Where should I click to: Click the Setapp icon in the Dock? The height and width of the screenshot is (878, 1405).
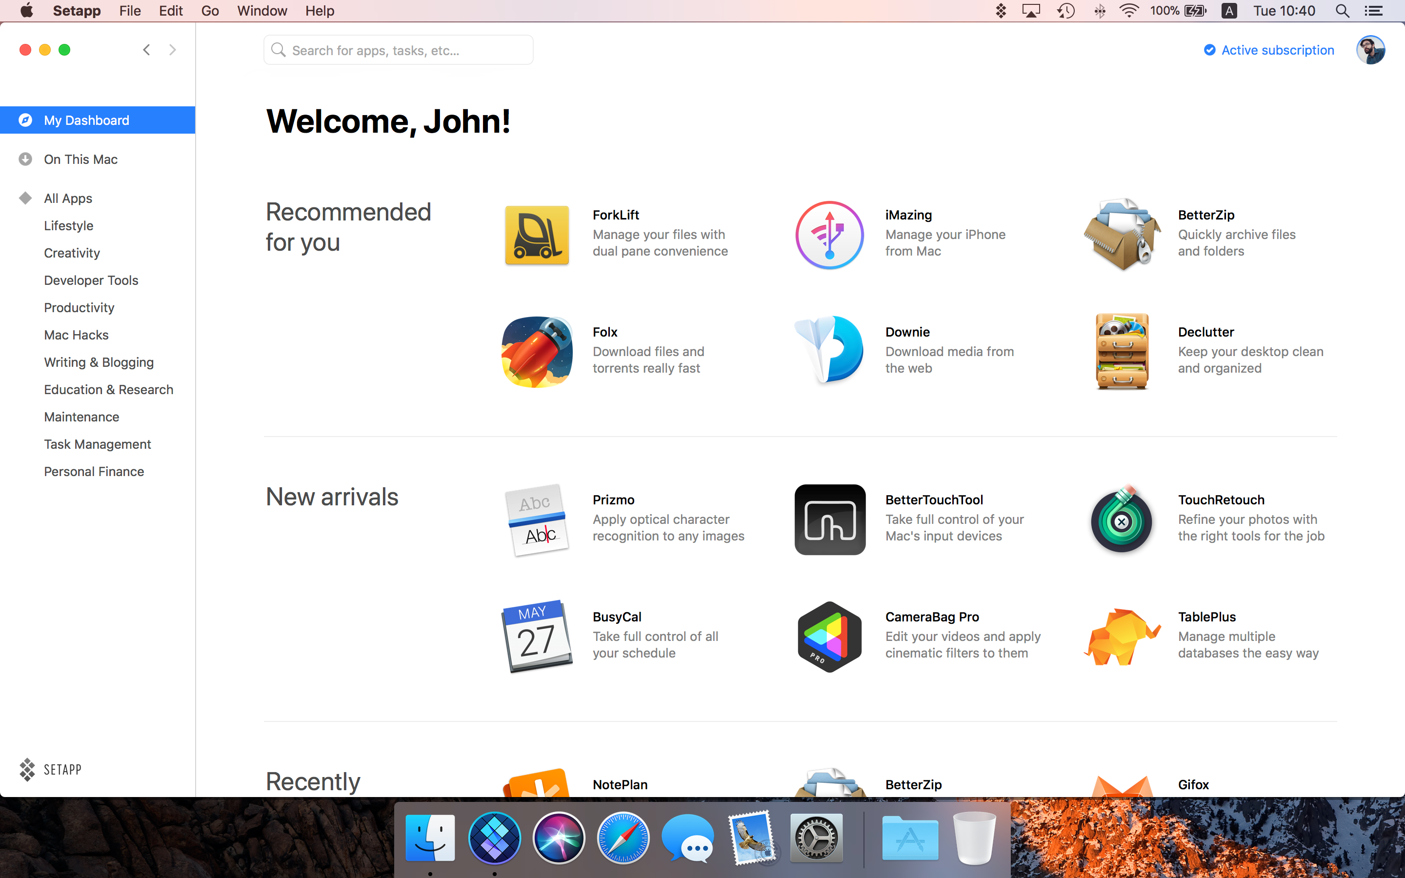pos(495,838)
